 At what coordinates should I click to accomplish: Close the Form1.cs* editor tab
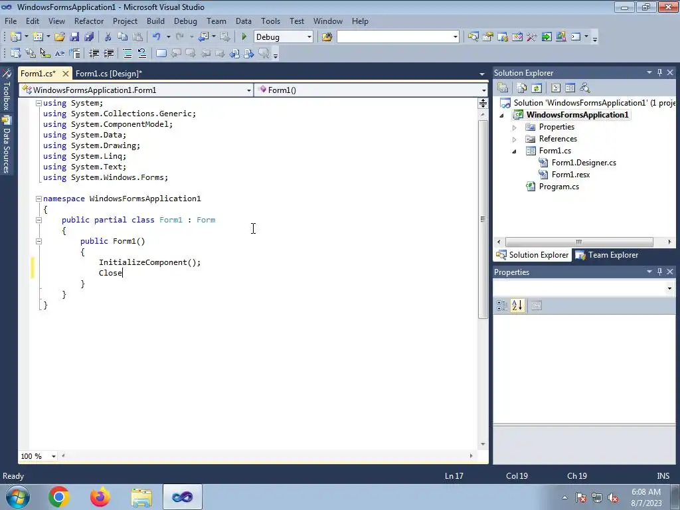(66, 74)
